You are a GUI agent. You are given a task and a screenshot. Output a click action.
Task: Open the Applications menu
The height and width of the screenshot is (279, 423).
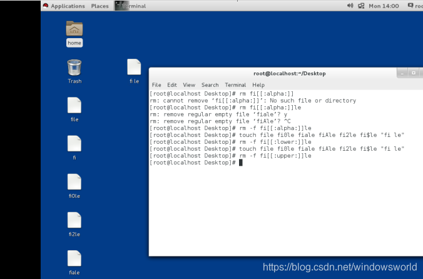(x=68, y=6)
